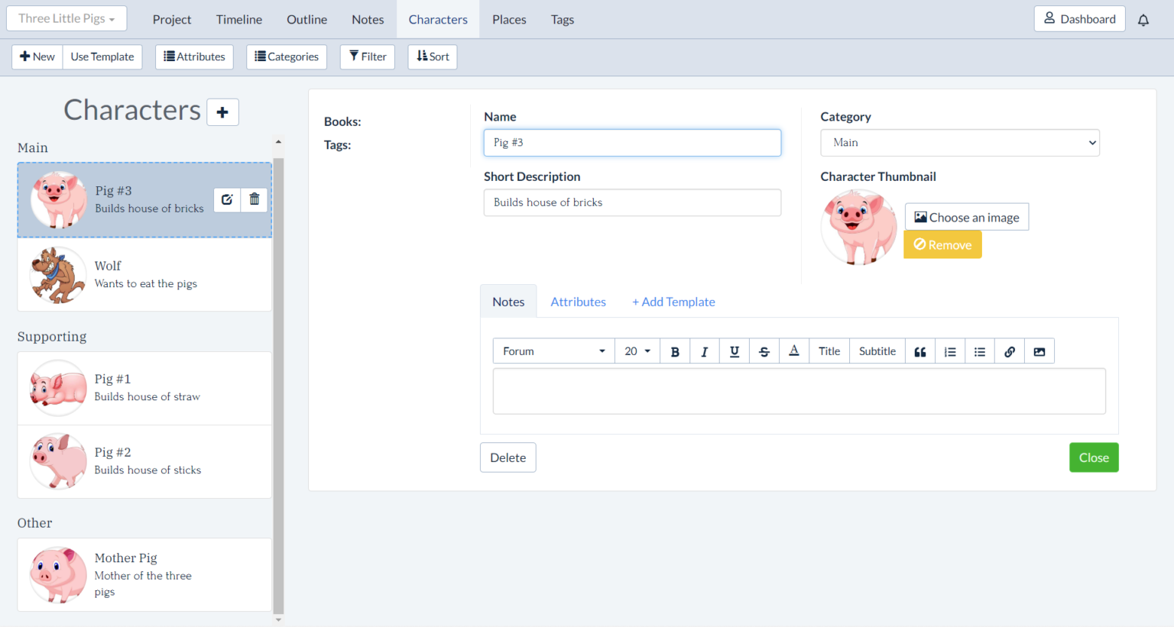Image resolution: width=1174 pixels, height=627 pixels.
Task: Open notifications bell
Action: [x=1143, y=20]
